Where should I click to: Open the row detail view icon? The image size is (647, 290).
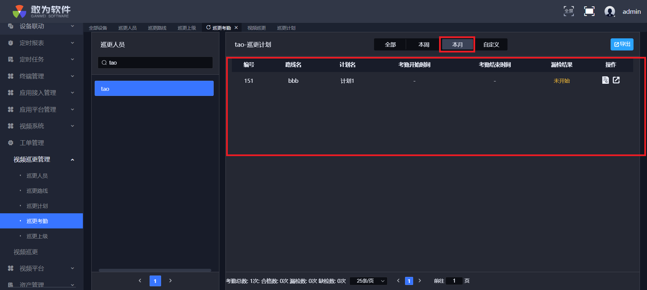605,80
